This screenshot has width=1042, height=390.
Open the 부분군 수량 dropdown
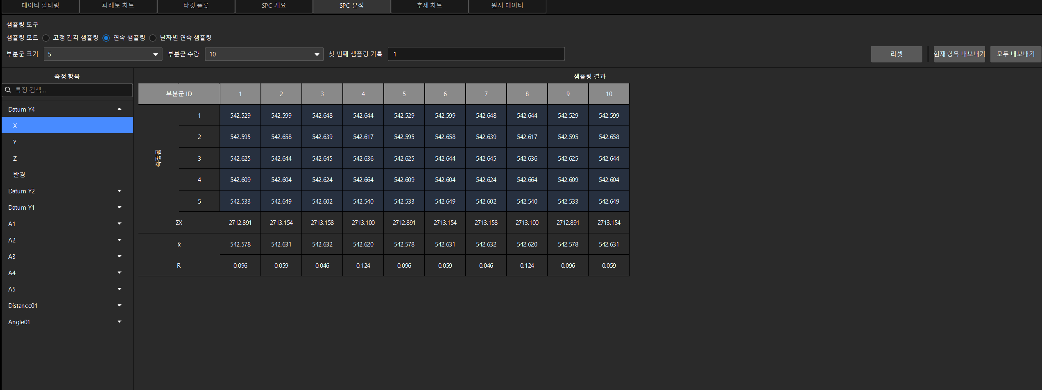[264, 54]
